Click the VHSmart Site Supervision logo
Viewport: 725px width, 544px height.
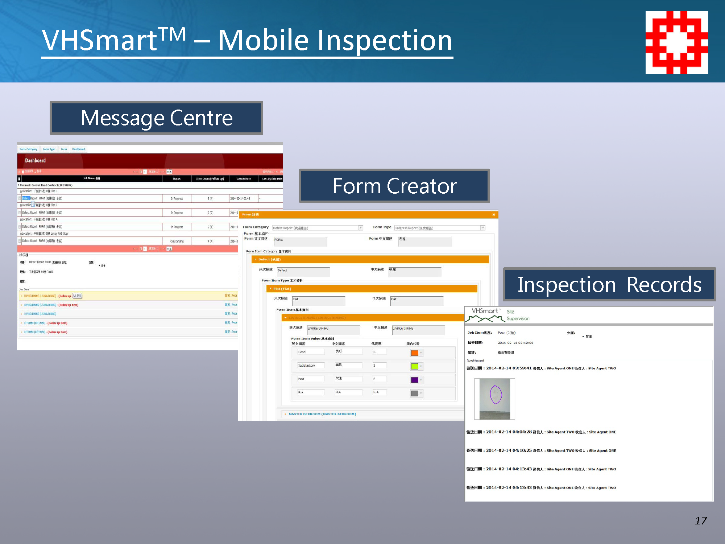coord(498,315)
